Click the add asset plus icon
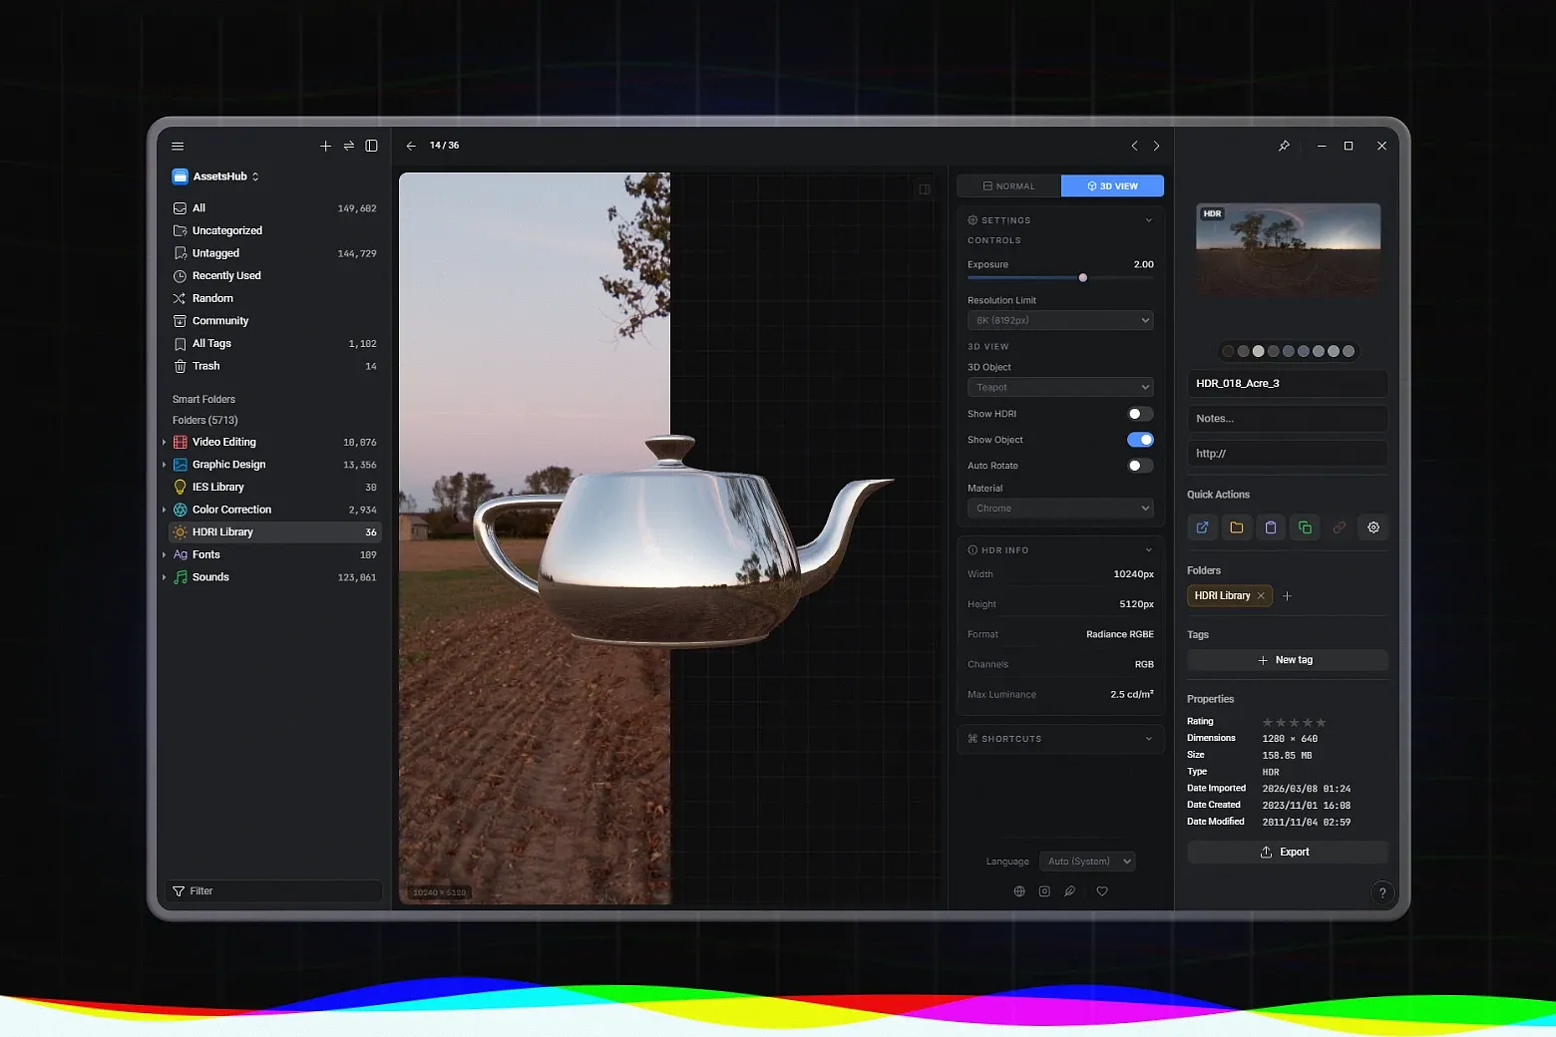 pos(325,146)
